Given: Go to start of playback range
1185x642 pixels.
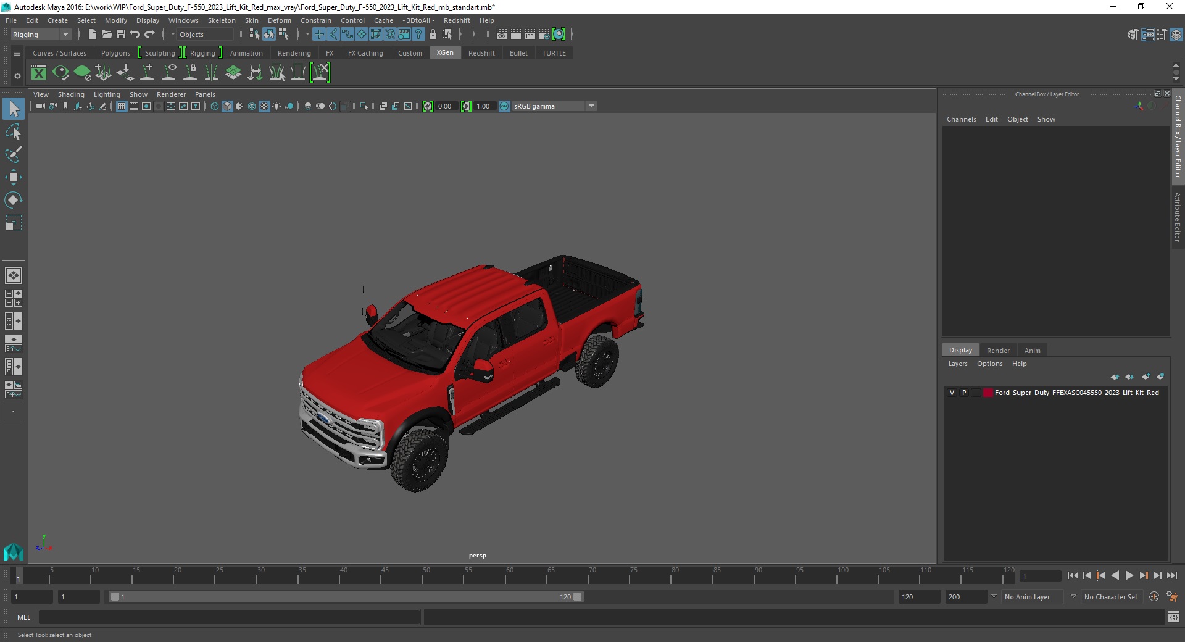Looking at the screenshot, I should coord(1072,575).
